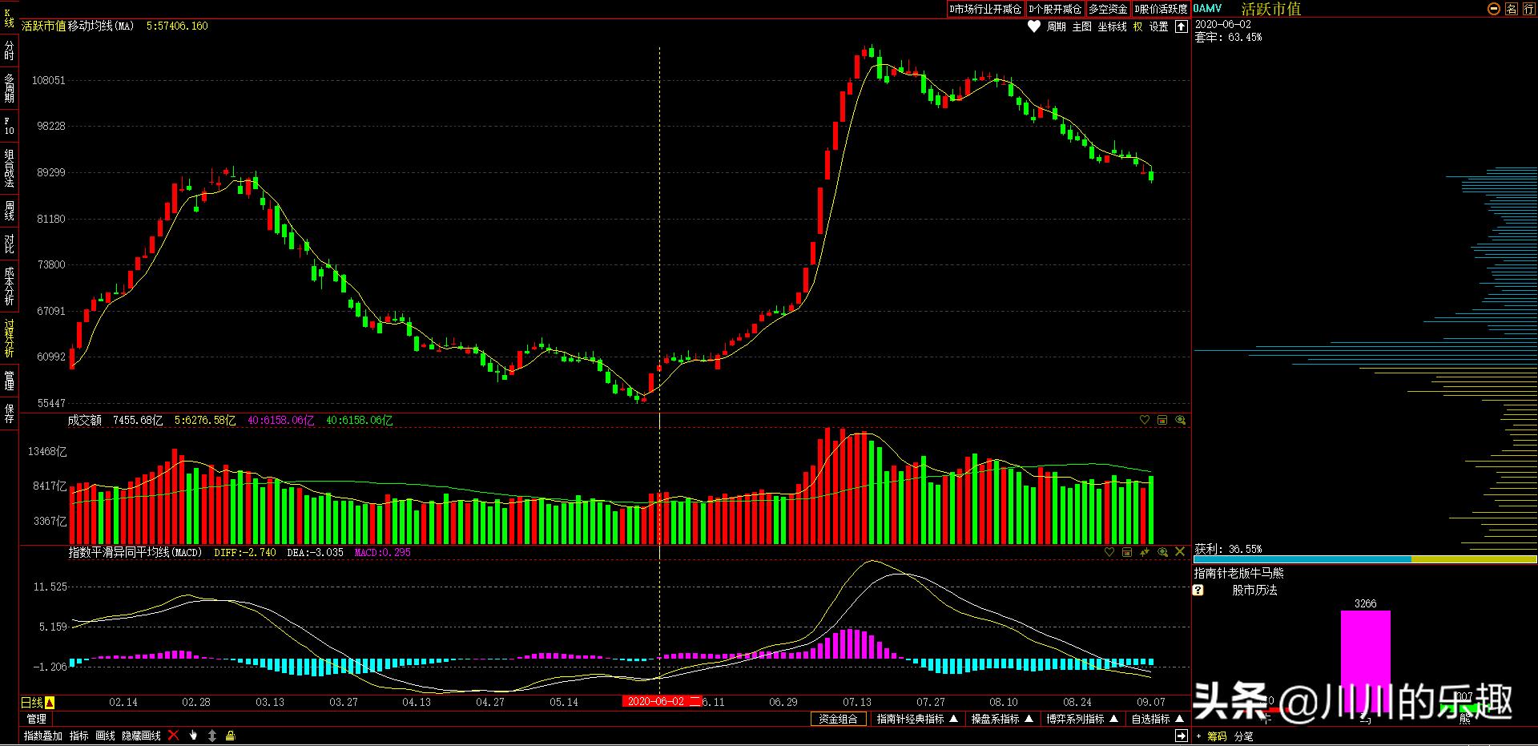
Task: Click the right arrow icon at bottom
Action: 1181,736
